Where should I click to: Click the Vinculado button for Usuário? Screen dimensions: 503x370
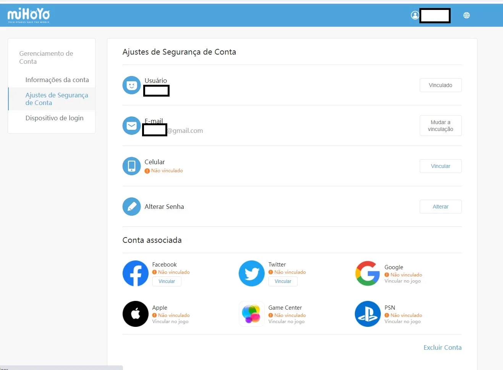click(440, 85)
